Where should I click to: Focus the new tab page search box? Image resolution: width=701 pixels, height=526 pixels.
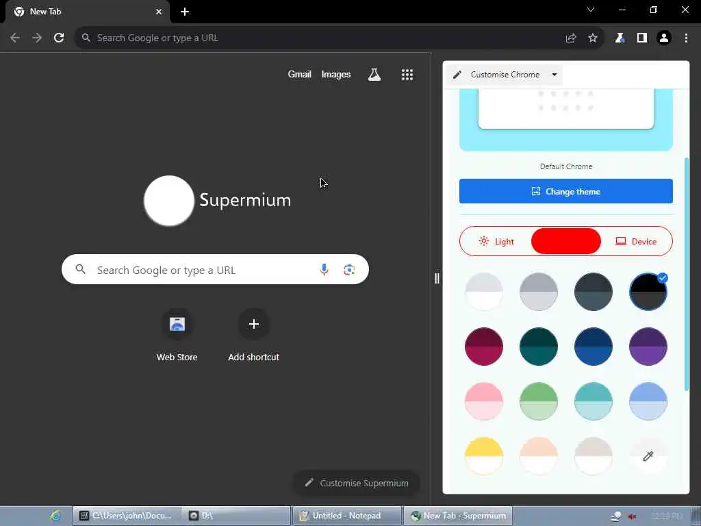pyautogui.click(x=215, y=269)
